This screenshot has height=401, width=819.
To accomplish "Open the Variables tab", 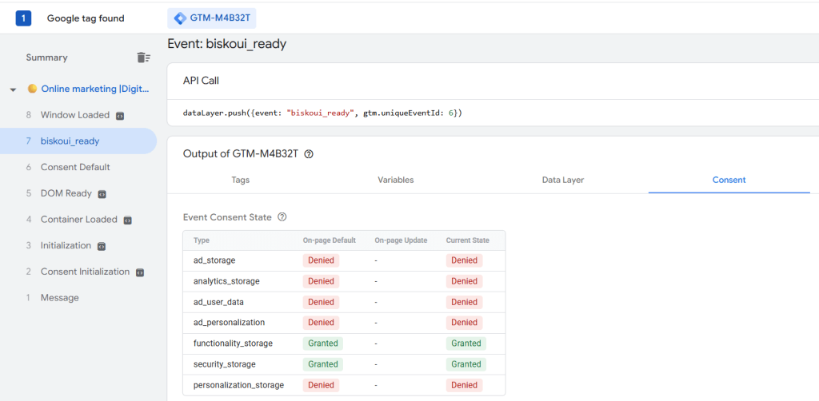I will click(x=395, y=180).
